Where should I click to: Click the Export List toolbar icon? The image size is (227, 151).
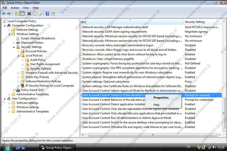40,14
